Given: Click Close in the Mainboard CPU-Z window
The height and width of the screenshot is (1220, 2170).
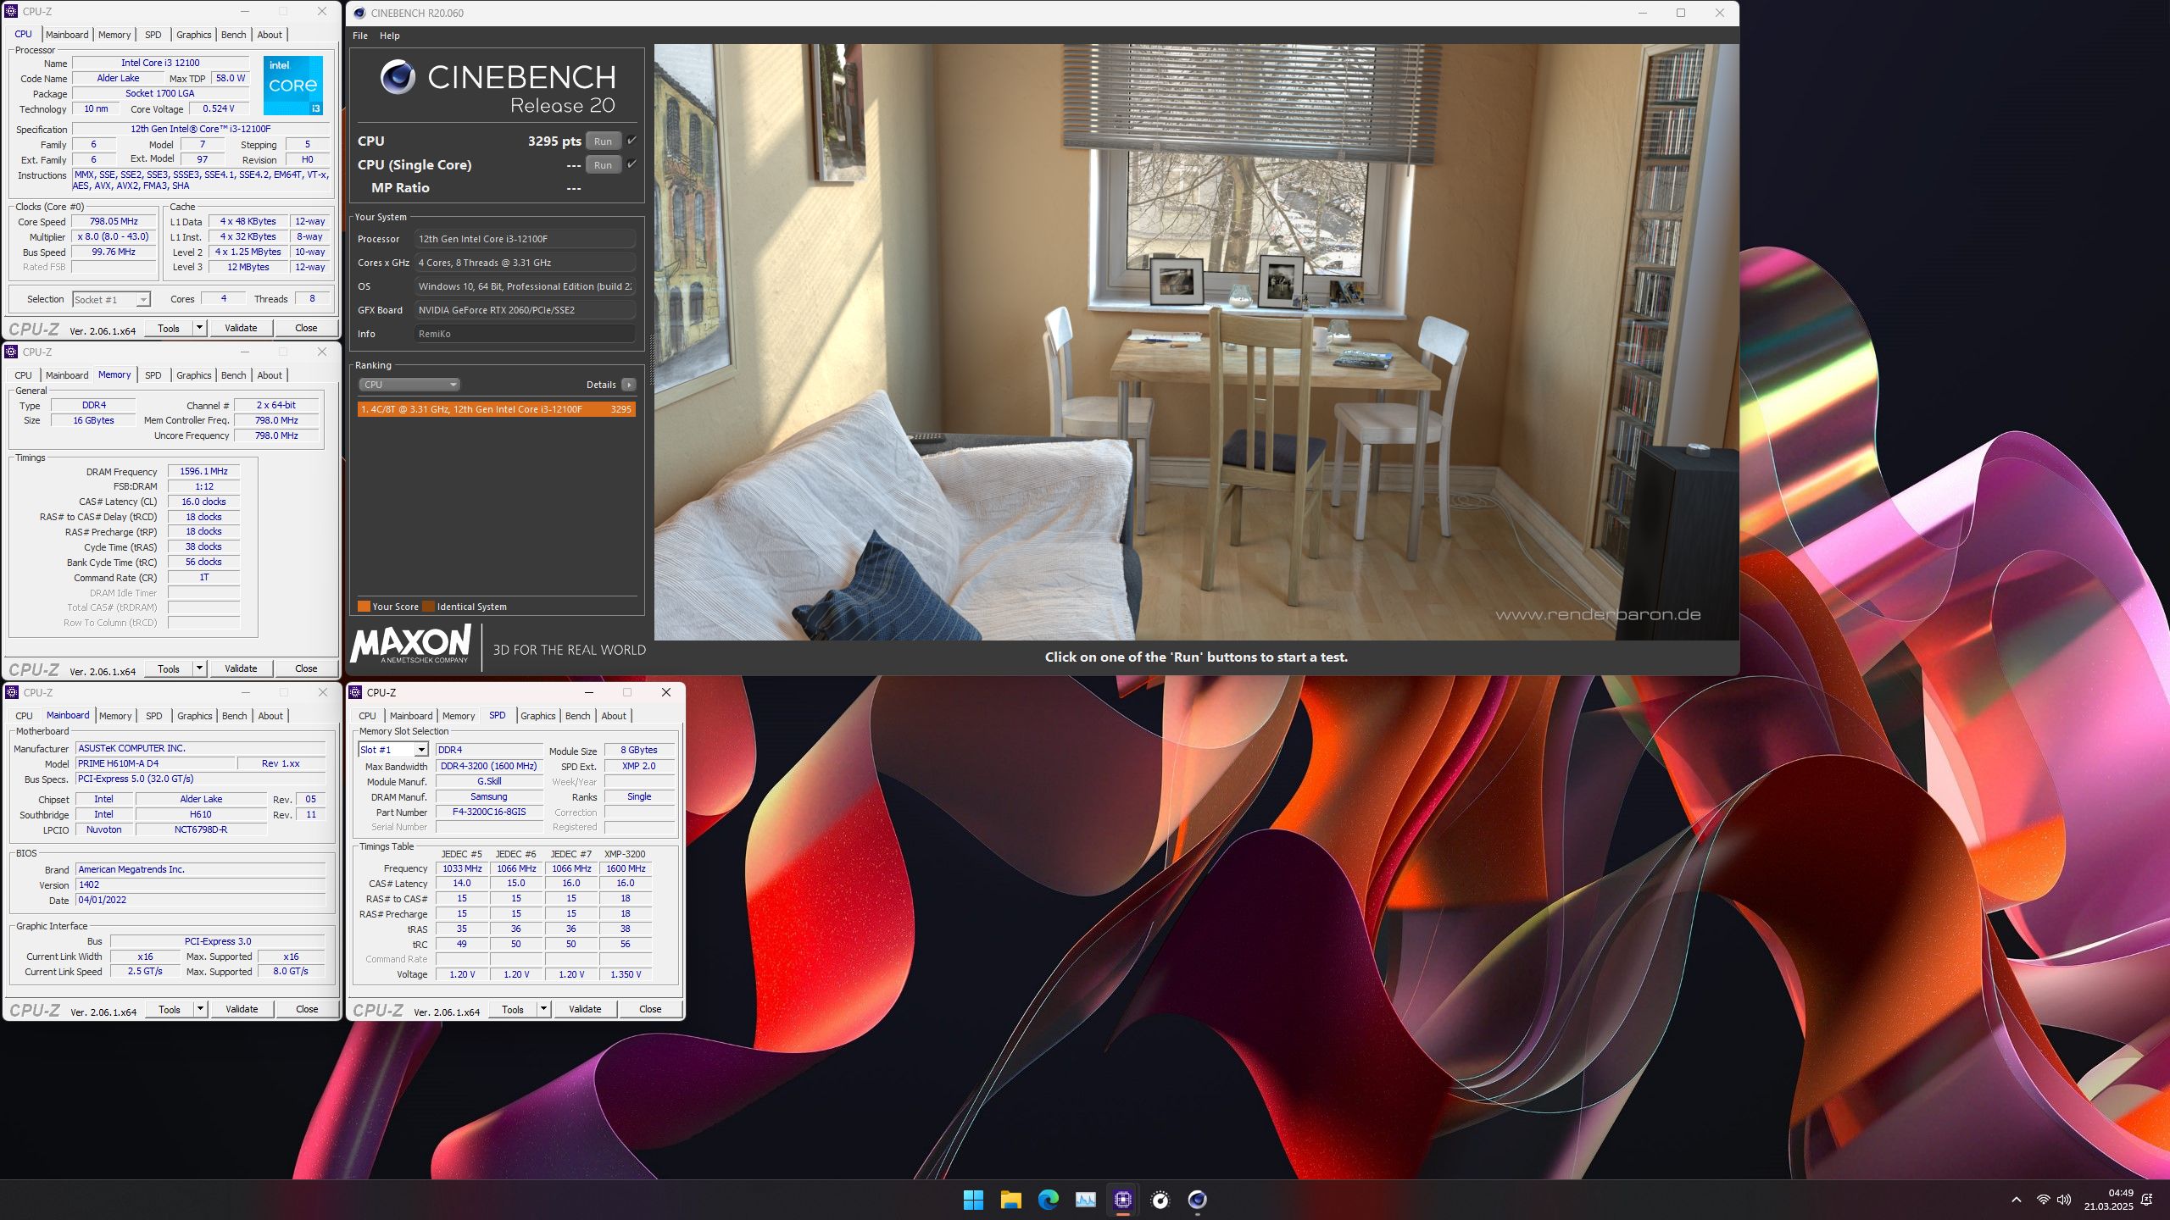Looking at the screenshot, I should click(307, 1009).
